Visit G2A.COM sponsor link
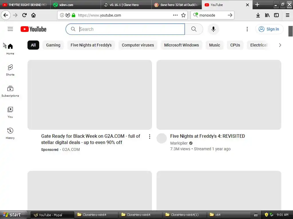 [71, 149]
